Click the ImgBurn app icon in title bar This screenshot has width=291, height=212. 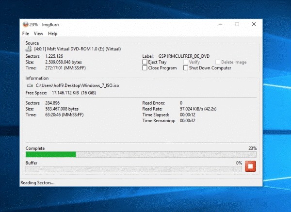[25, 24]
